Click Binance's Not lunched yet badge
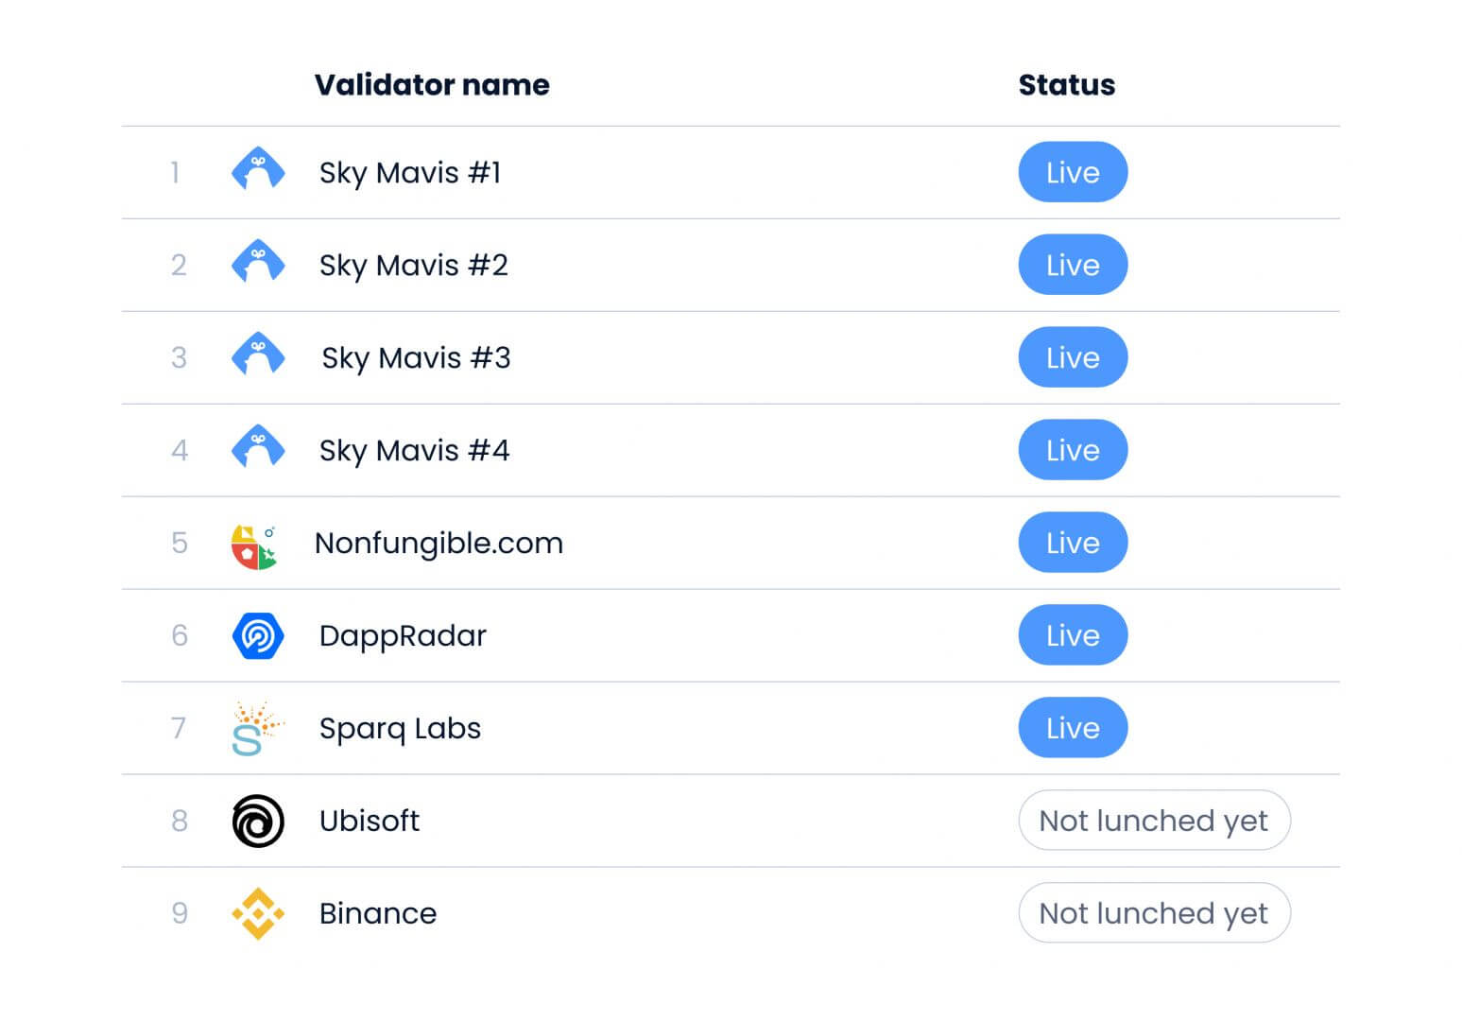The height and width of the screenshot is (1021, 1462). 1154,913
